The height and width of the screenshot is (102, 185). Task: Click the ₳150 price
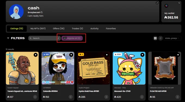click(46, 97)
